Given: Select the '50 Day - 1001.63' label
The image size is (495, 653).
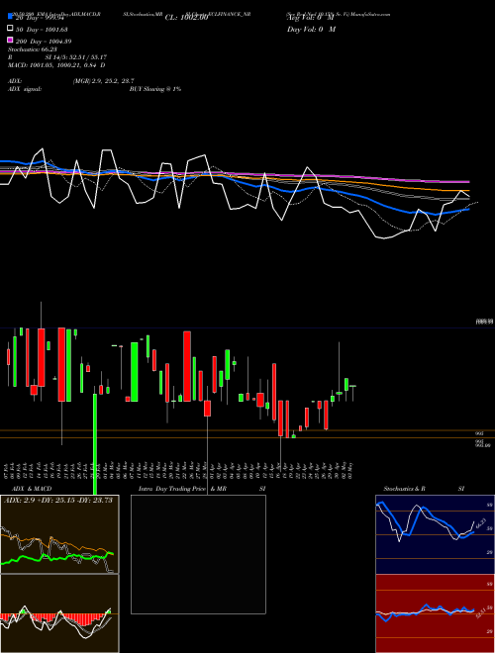Looking at the screenshot, I should [x=43, y=29].
